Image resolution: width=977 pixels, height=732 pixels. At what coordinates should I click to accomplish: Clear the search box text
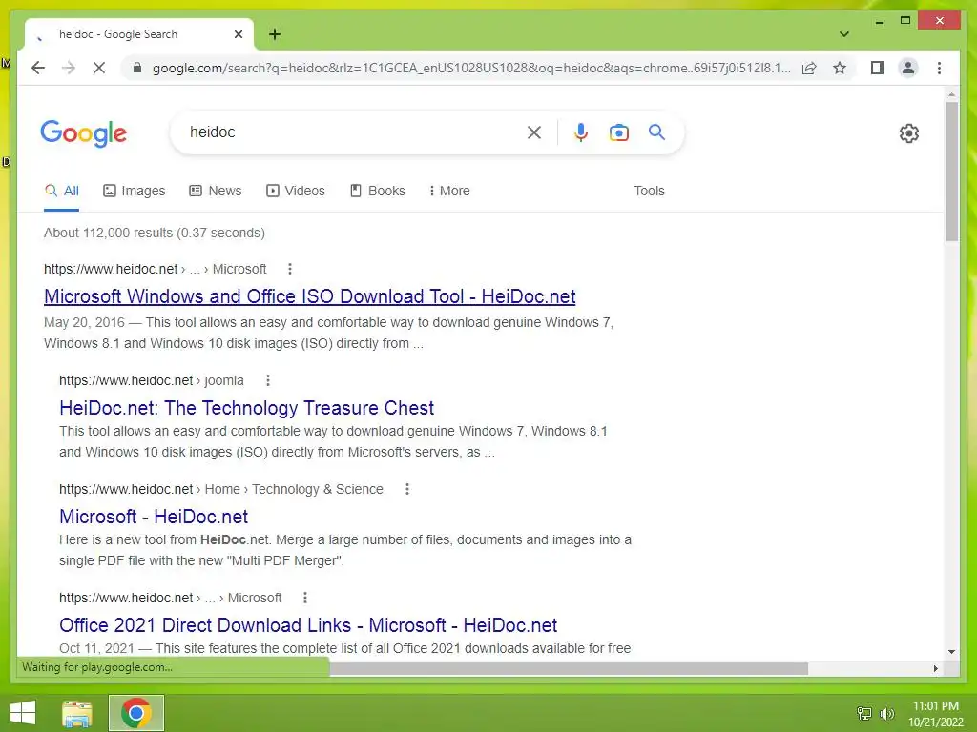click(x=534, y=132)
